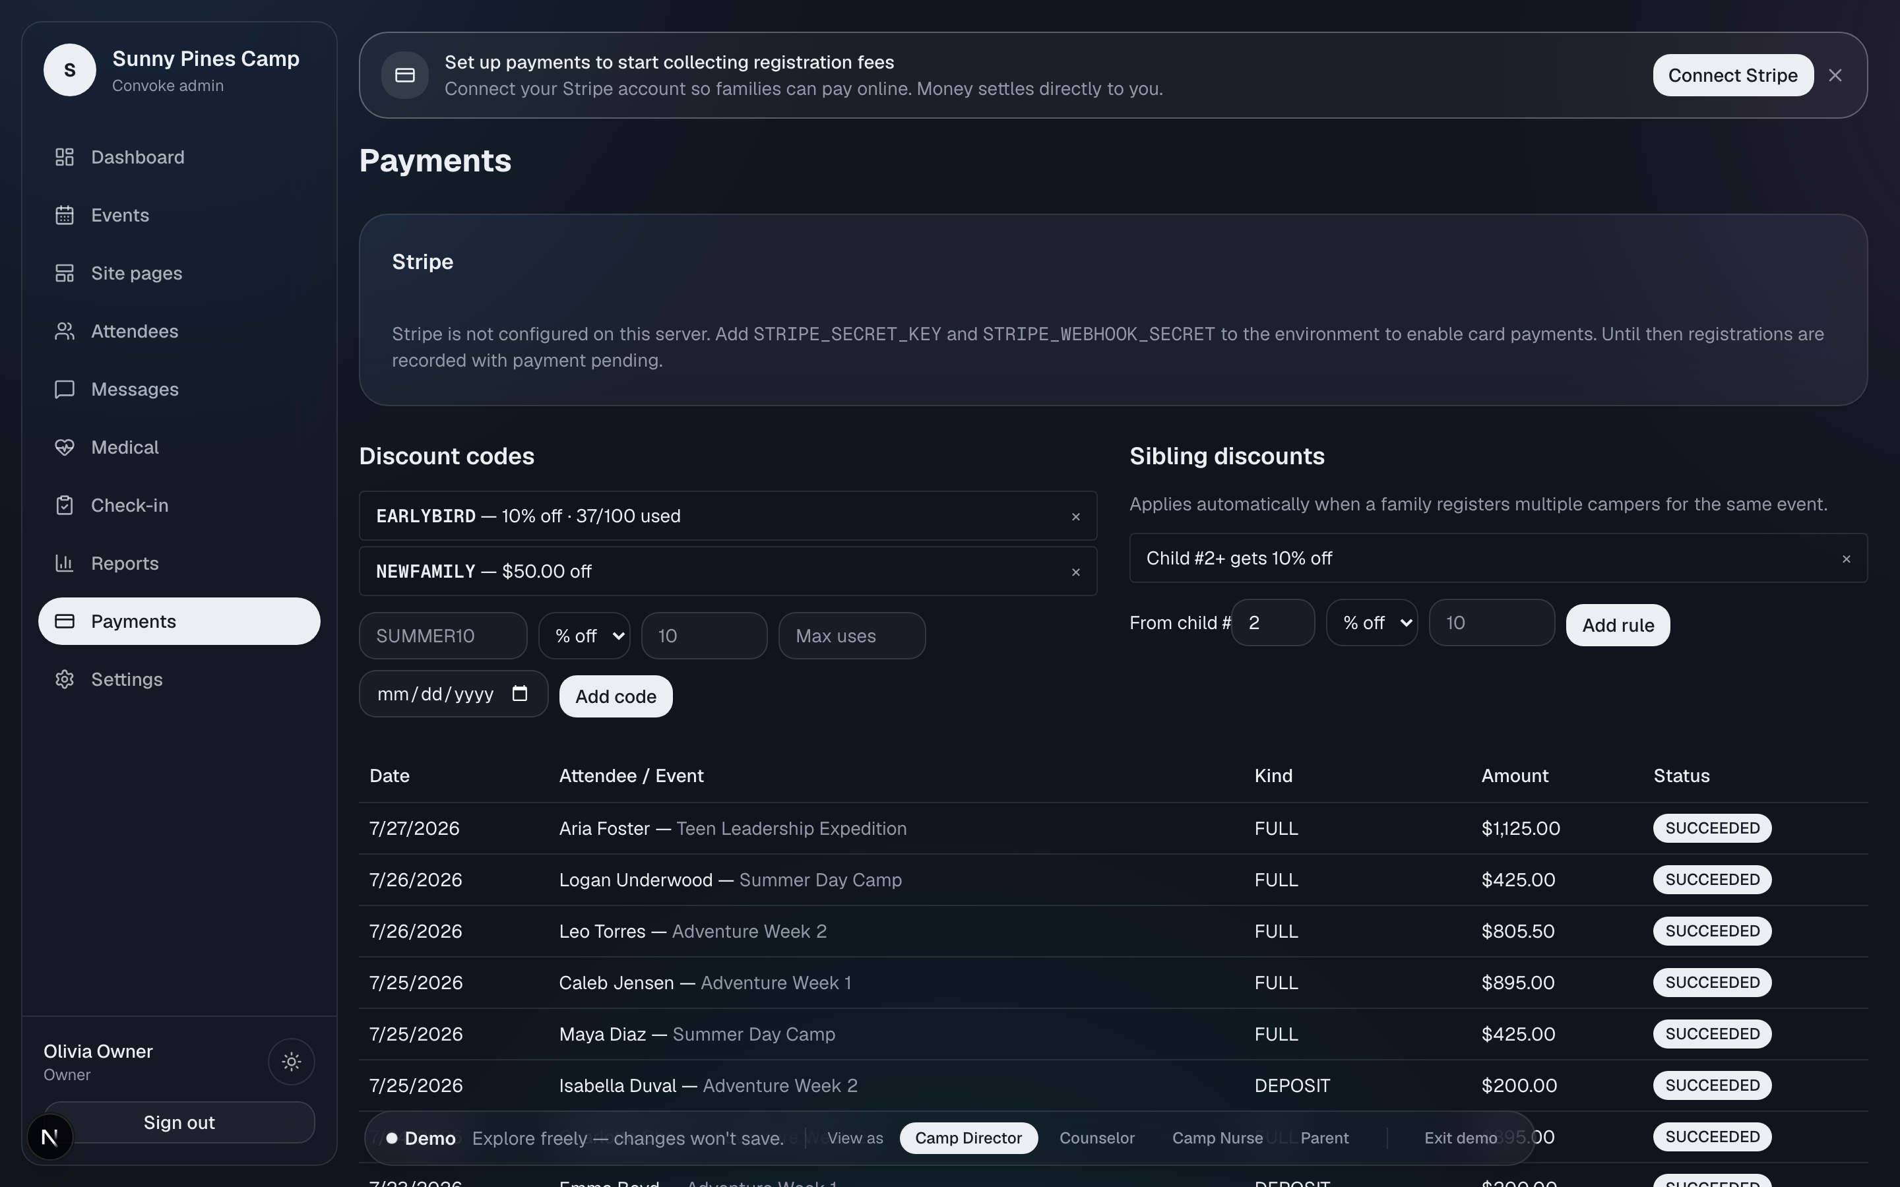Switch demo view to Camp Nurse
This screenshot has width=1900, height=1187.
click(1217, 1138)
